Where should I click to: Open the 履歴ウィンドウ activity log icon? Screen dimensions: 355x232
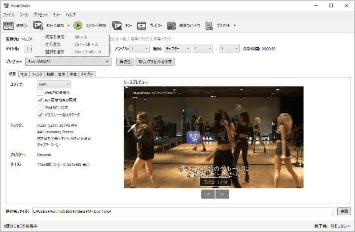[x=172, y=25]
